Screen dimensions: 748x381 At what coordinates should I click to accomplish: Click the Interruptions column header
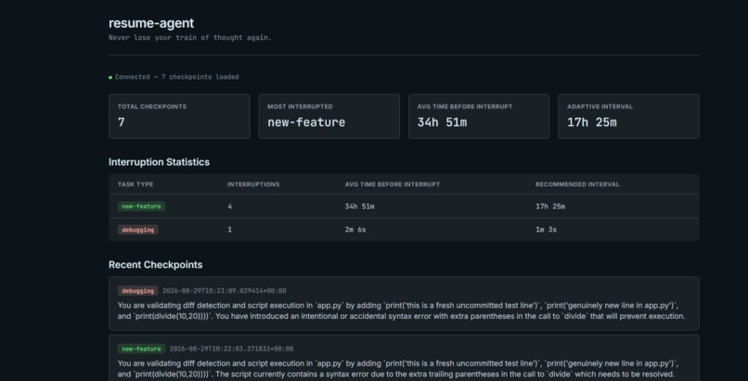tap(253, 184)
